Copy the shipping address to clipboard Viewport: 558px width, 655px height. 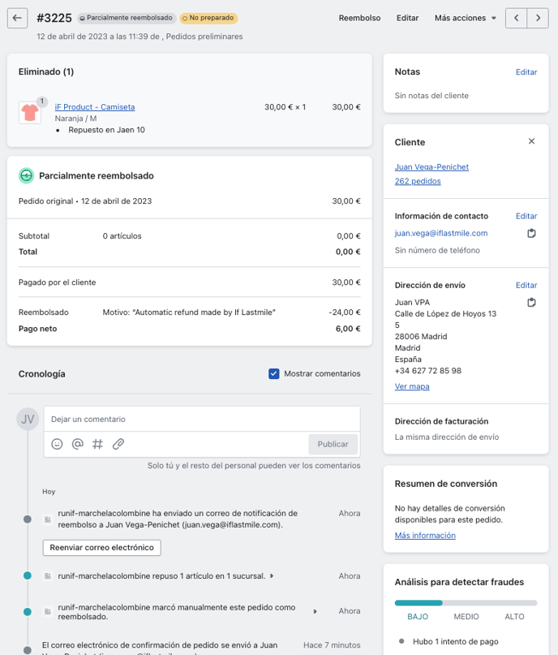(531, 302)
